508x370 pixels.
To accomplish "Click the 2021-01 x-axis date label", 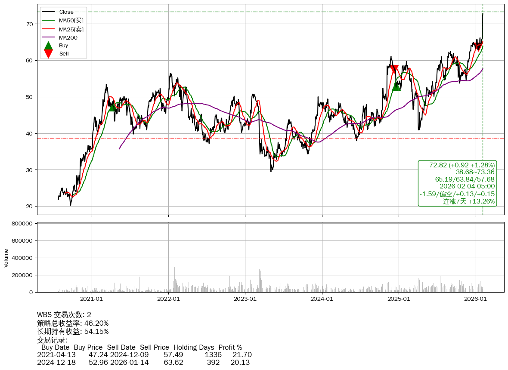I will coord(92,299).
